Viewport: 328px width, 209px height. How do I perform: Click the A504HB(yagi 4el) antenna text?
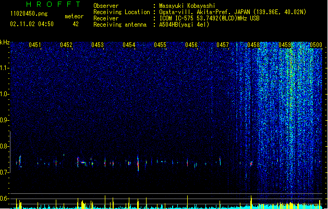click(x=184, y=25)
